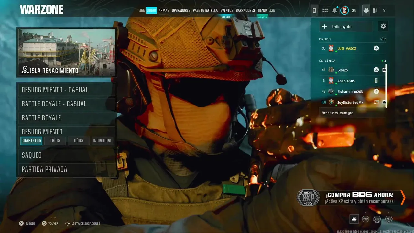Screen dimensions: 414x233
Task: Select the Battle Royale mode
Action: pyautogui.click(x=67, y=118)
